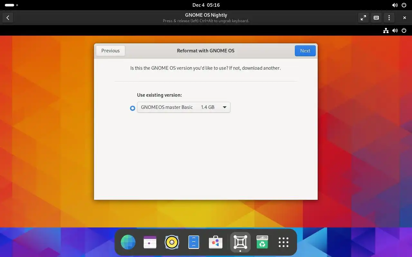Viewport: 412px width, 257px height.
Task: Click the guest power icon
Action: (404, 31)
